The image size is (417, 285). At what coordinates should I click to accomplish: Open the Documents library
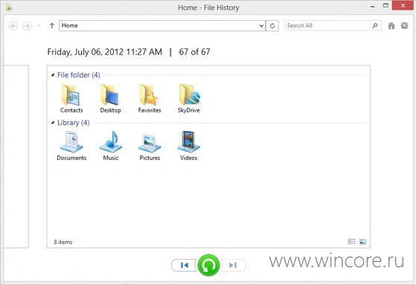coord(71,146)
